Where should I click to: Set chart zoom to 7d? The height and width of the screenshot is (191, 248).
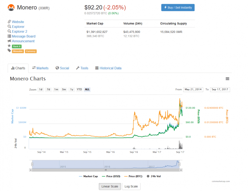point(48,90)
